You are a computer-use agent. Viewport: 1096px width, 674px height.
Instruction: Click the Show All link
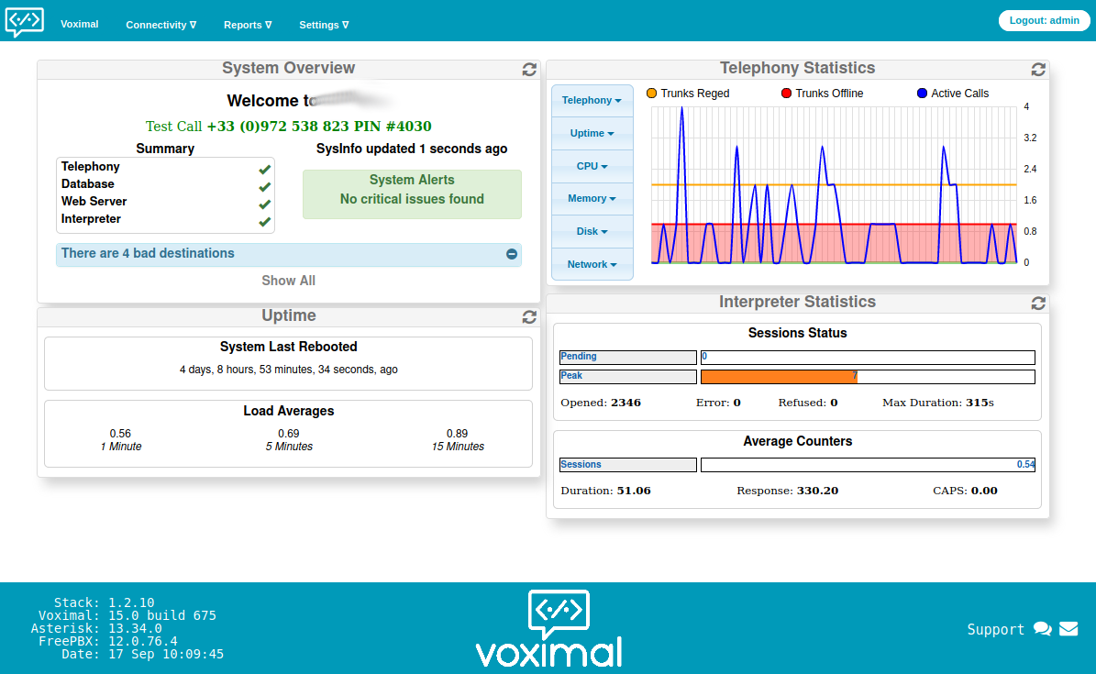(288, 281)
